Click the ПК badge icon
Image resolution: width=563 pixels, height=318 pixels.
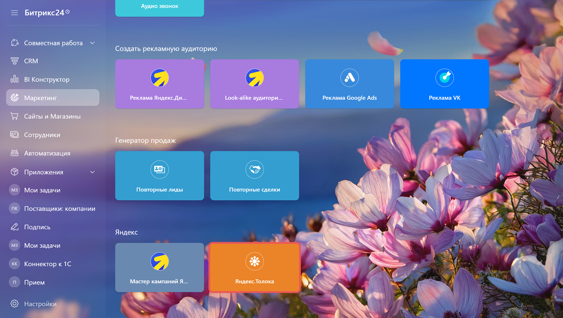click(14, 208)
